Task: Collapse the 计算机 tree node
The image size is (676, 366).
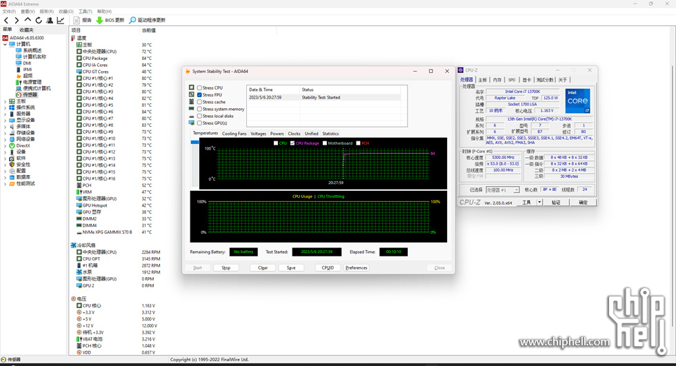Action: (6, 44)
